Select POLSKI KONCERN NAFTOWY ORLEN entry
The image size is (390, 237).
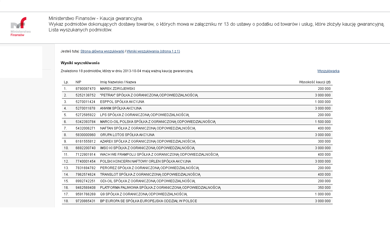146,161
